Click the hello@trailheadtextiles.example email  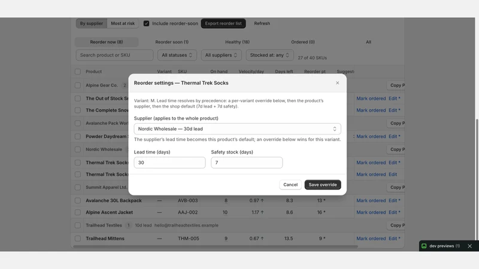pyautogui.click(x=186, y=225)
